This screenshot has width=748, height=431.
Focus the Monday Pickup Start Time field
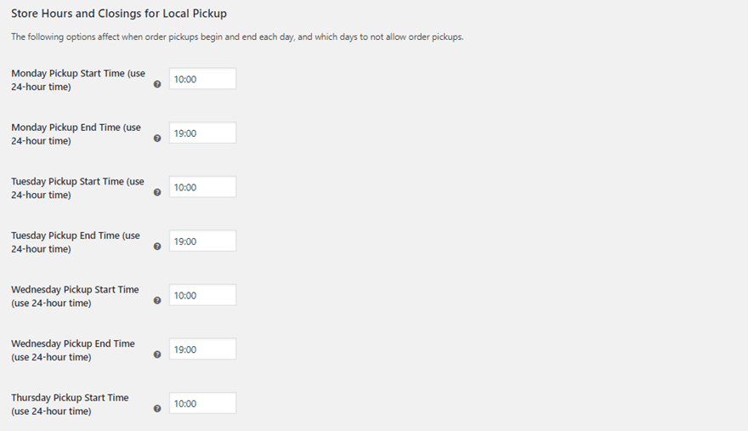tap(202, 79)
